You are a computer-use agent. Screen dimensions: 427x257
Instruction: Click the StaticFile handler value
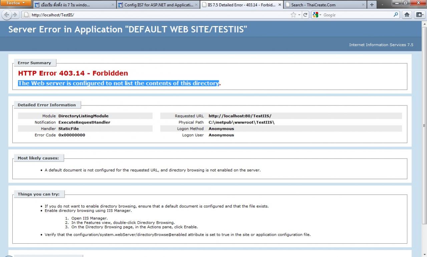coord(68,128)
